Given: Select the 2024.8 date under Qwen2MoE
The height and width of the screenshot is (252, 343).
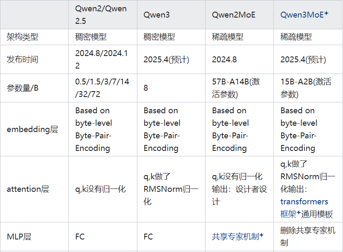Looking at the screenshot, I should (224, 59).
